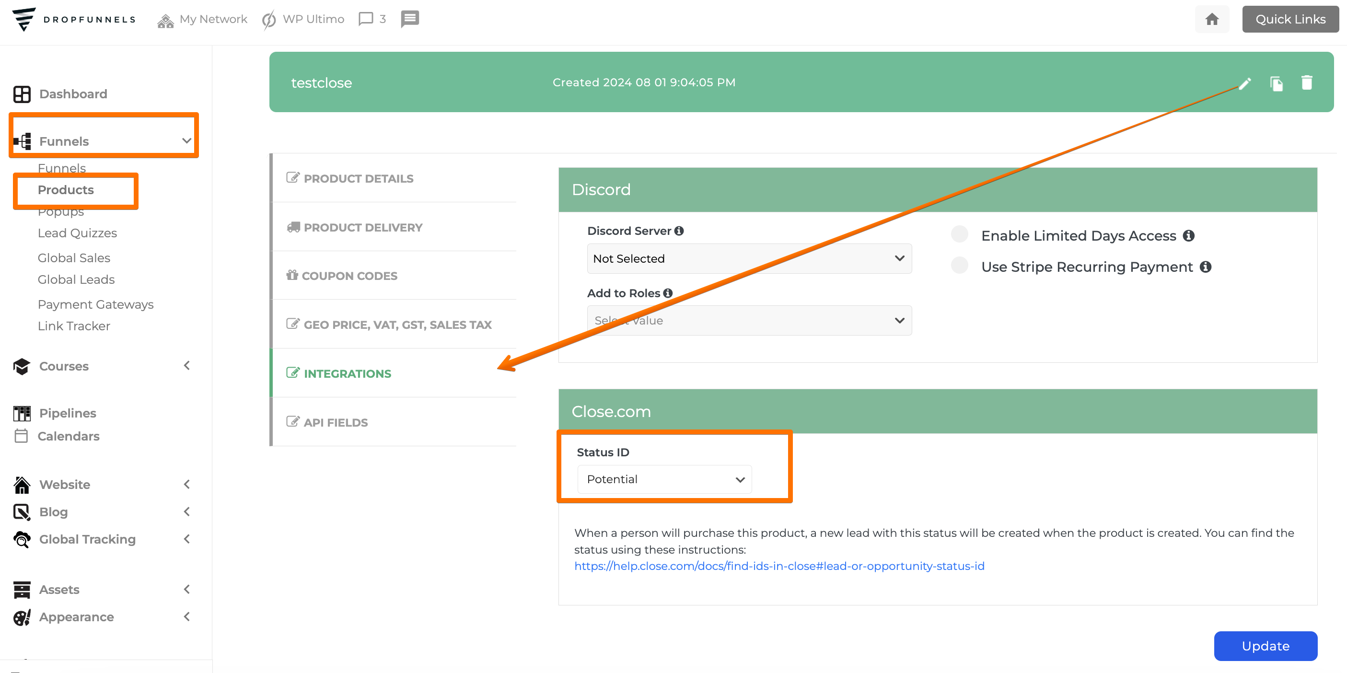The image size is (1347, 673).
Task: Open the Discord Server dropdown
Action: [749, 258]
